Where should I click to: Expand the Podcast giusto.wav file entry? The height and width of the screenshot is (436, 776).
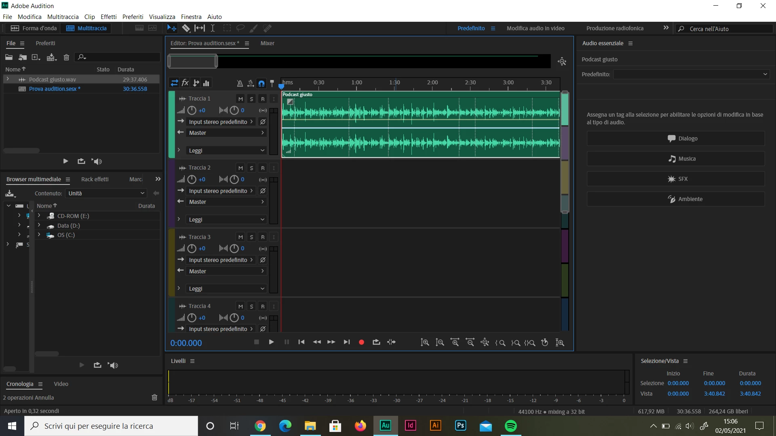[x=8, y=80]
